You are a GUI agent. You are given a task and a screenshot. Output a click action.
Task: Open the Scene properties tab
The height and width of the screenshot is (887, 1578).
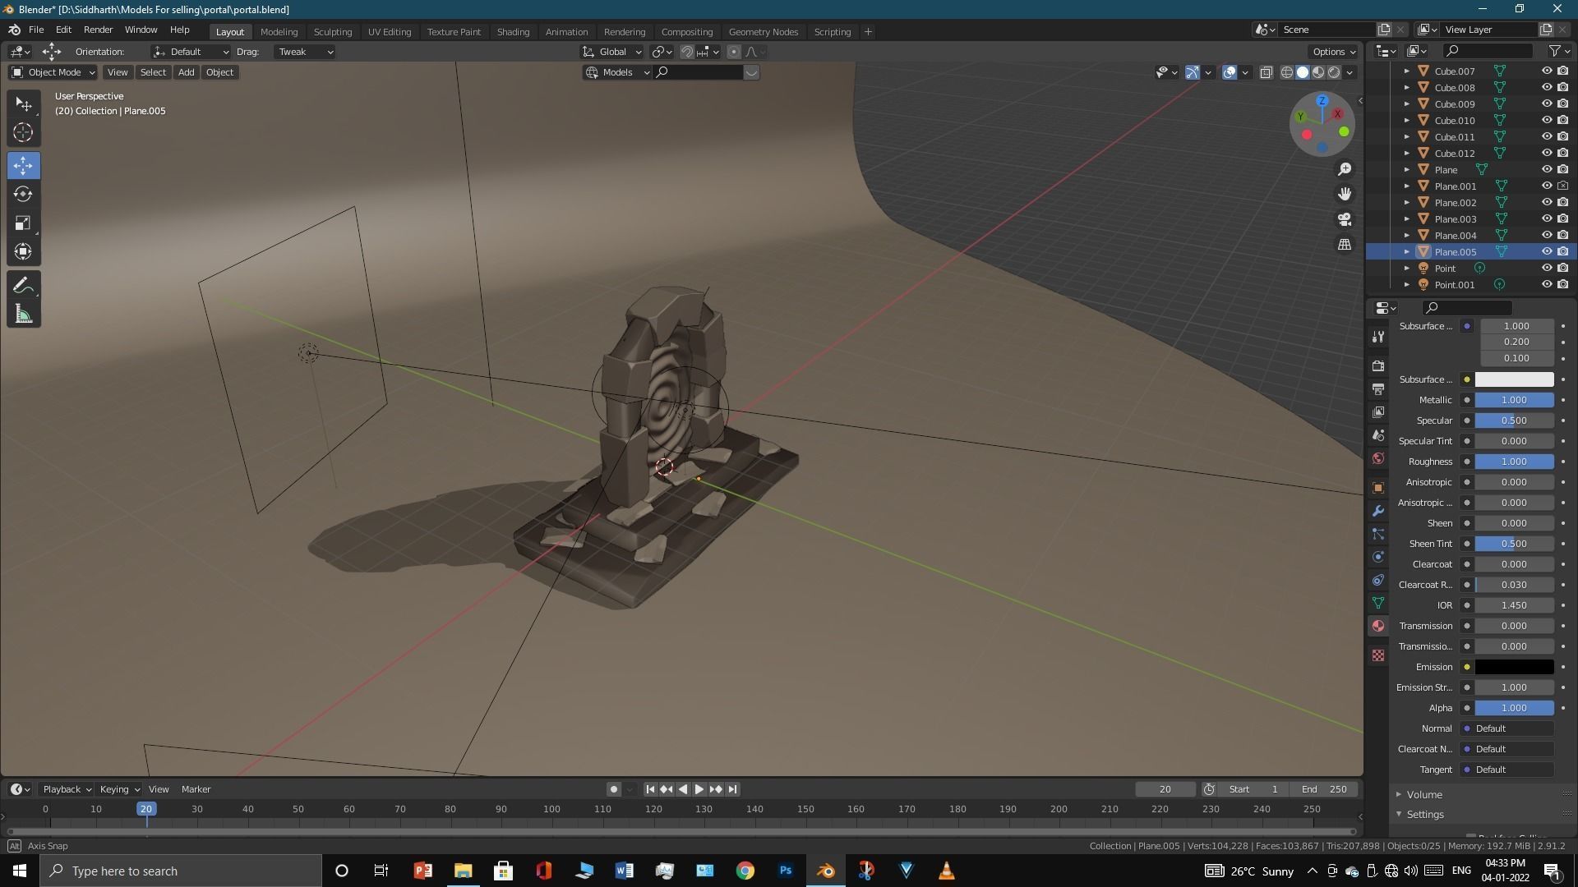pos(1378,435)
